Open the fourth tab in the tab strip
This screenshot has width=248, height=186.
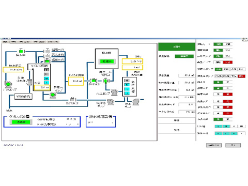pyautogui.click(x=39, y=42)
